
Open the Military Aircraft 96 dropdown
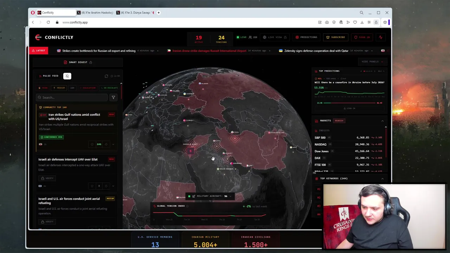(x=210, y=196)
